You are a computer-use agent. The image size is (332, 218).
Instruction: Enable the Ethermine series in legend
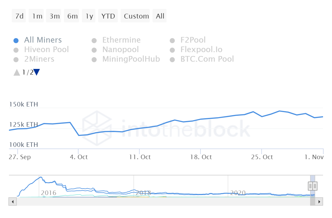tap(121, 40)
